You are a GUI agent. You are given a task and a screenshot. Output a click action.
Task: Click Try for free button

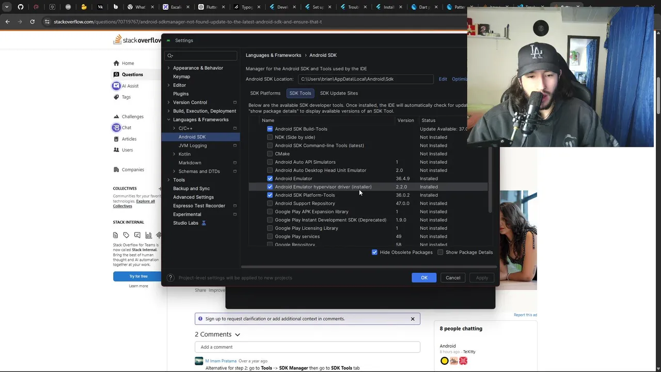click(138, 276)
